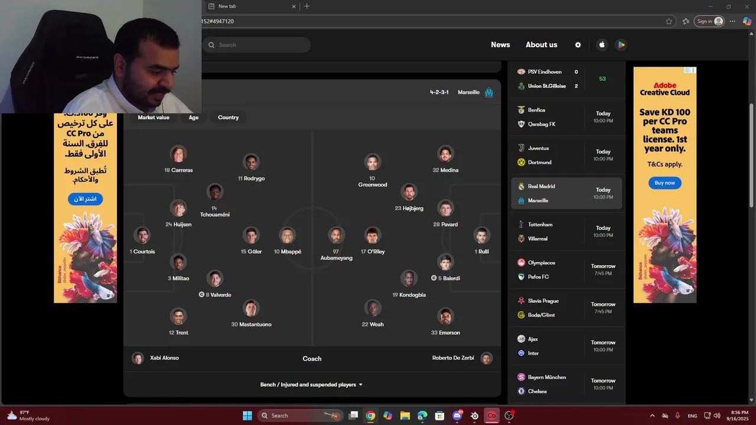
Task: Open the Xabi Alonso coach avatar
Action: pyautogui.click(x=138, y=358)
